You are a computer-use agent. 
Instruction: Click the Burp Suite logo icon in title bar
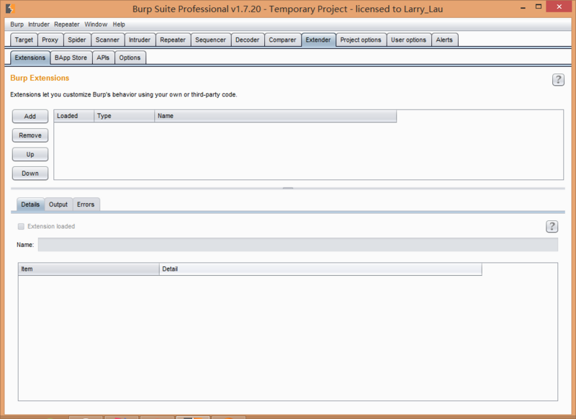point(10,8)
